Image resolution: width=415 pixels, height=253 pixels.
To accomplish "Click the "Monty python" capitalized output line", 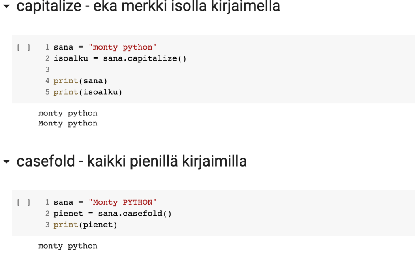I will 68,123.
